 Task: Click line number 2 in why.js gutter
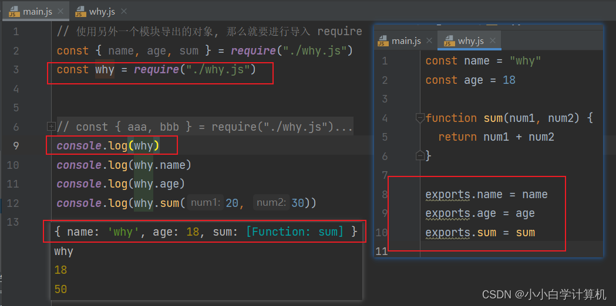(384, 80)
